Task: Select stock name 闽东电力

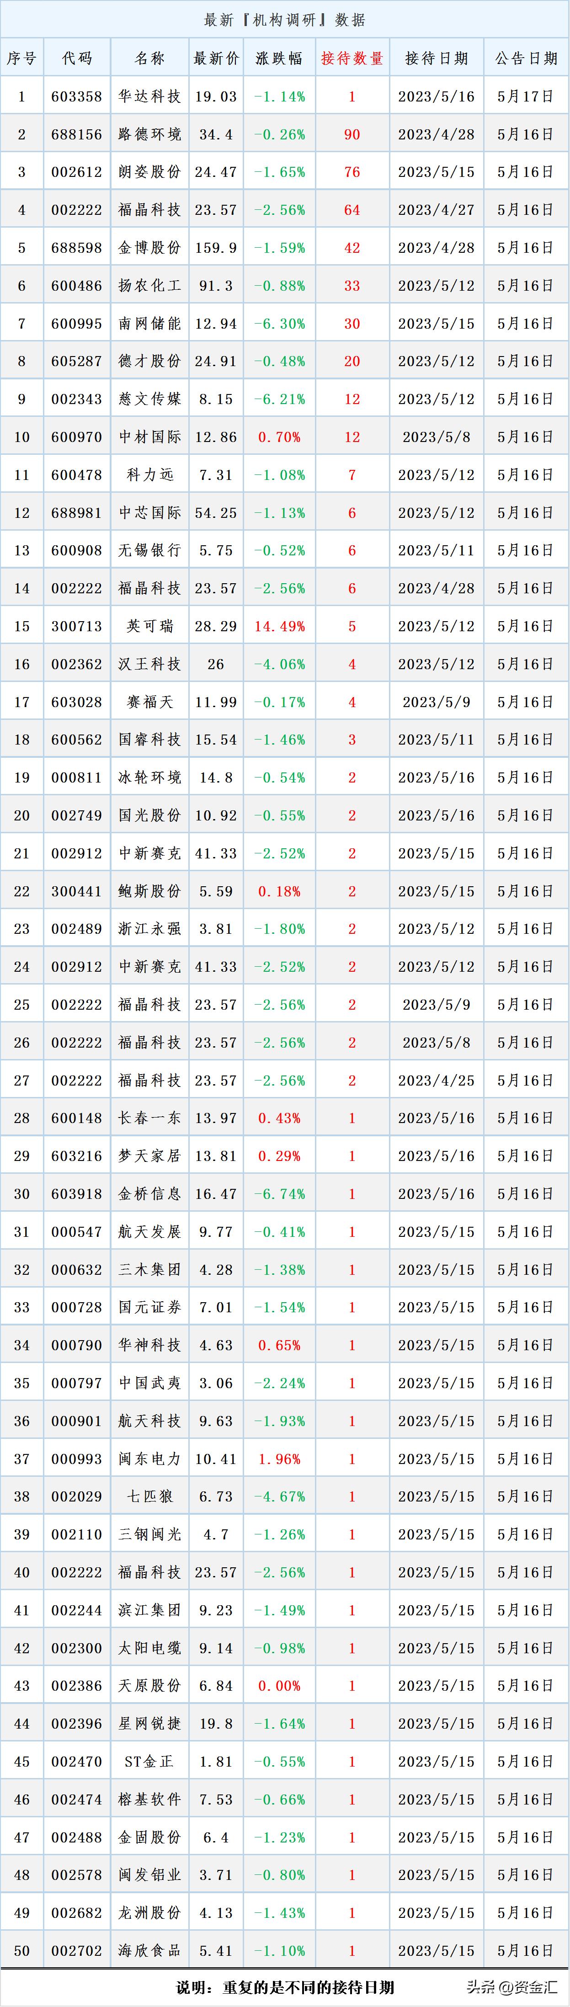Action: [149, 1459]
